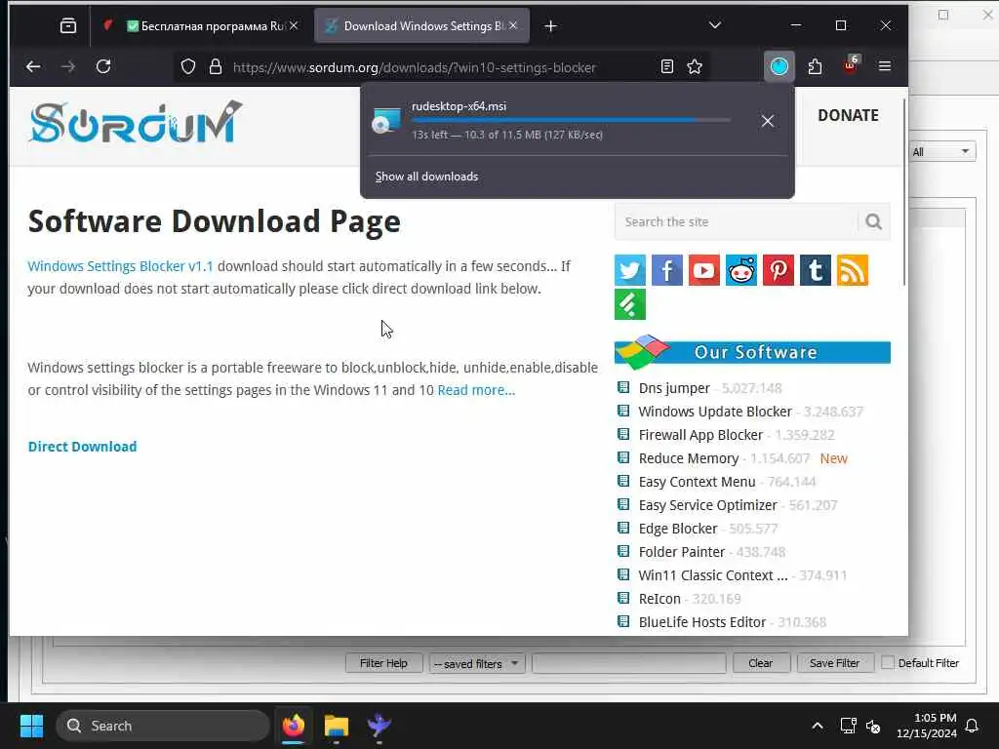Image resolution: width=999 pixels, height=749 pixels.
Task: Click the Feedly green icon
Action: click(630, 304)
